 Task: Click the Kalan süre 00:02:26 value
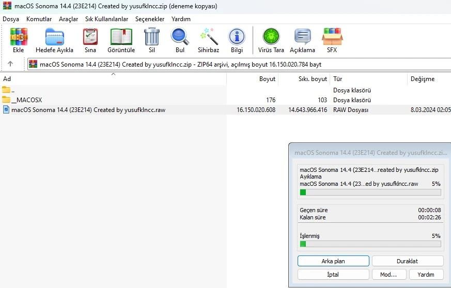click(429, 217)
